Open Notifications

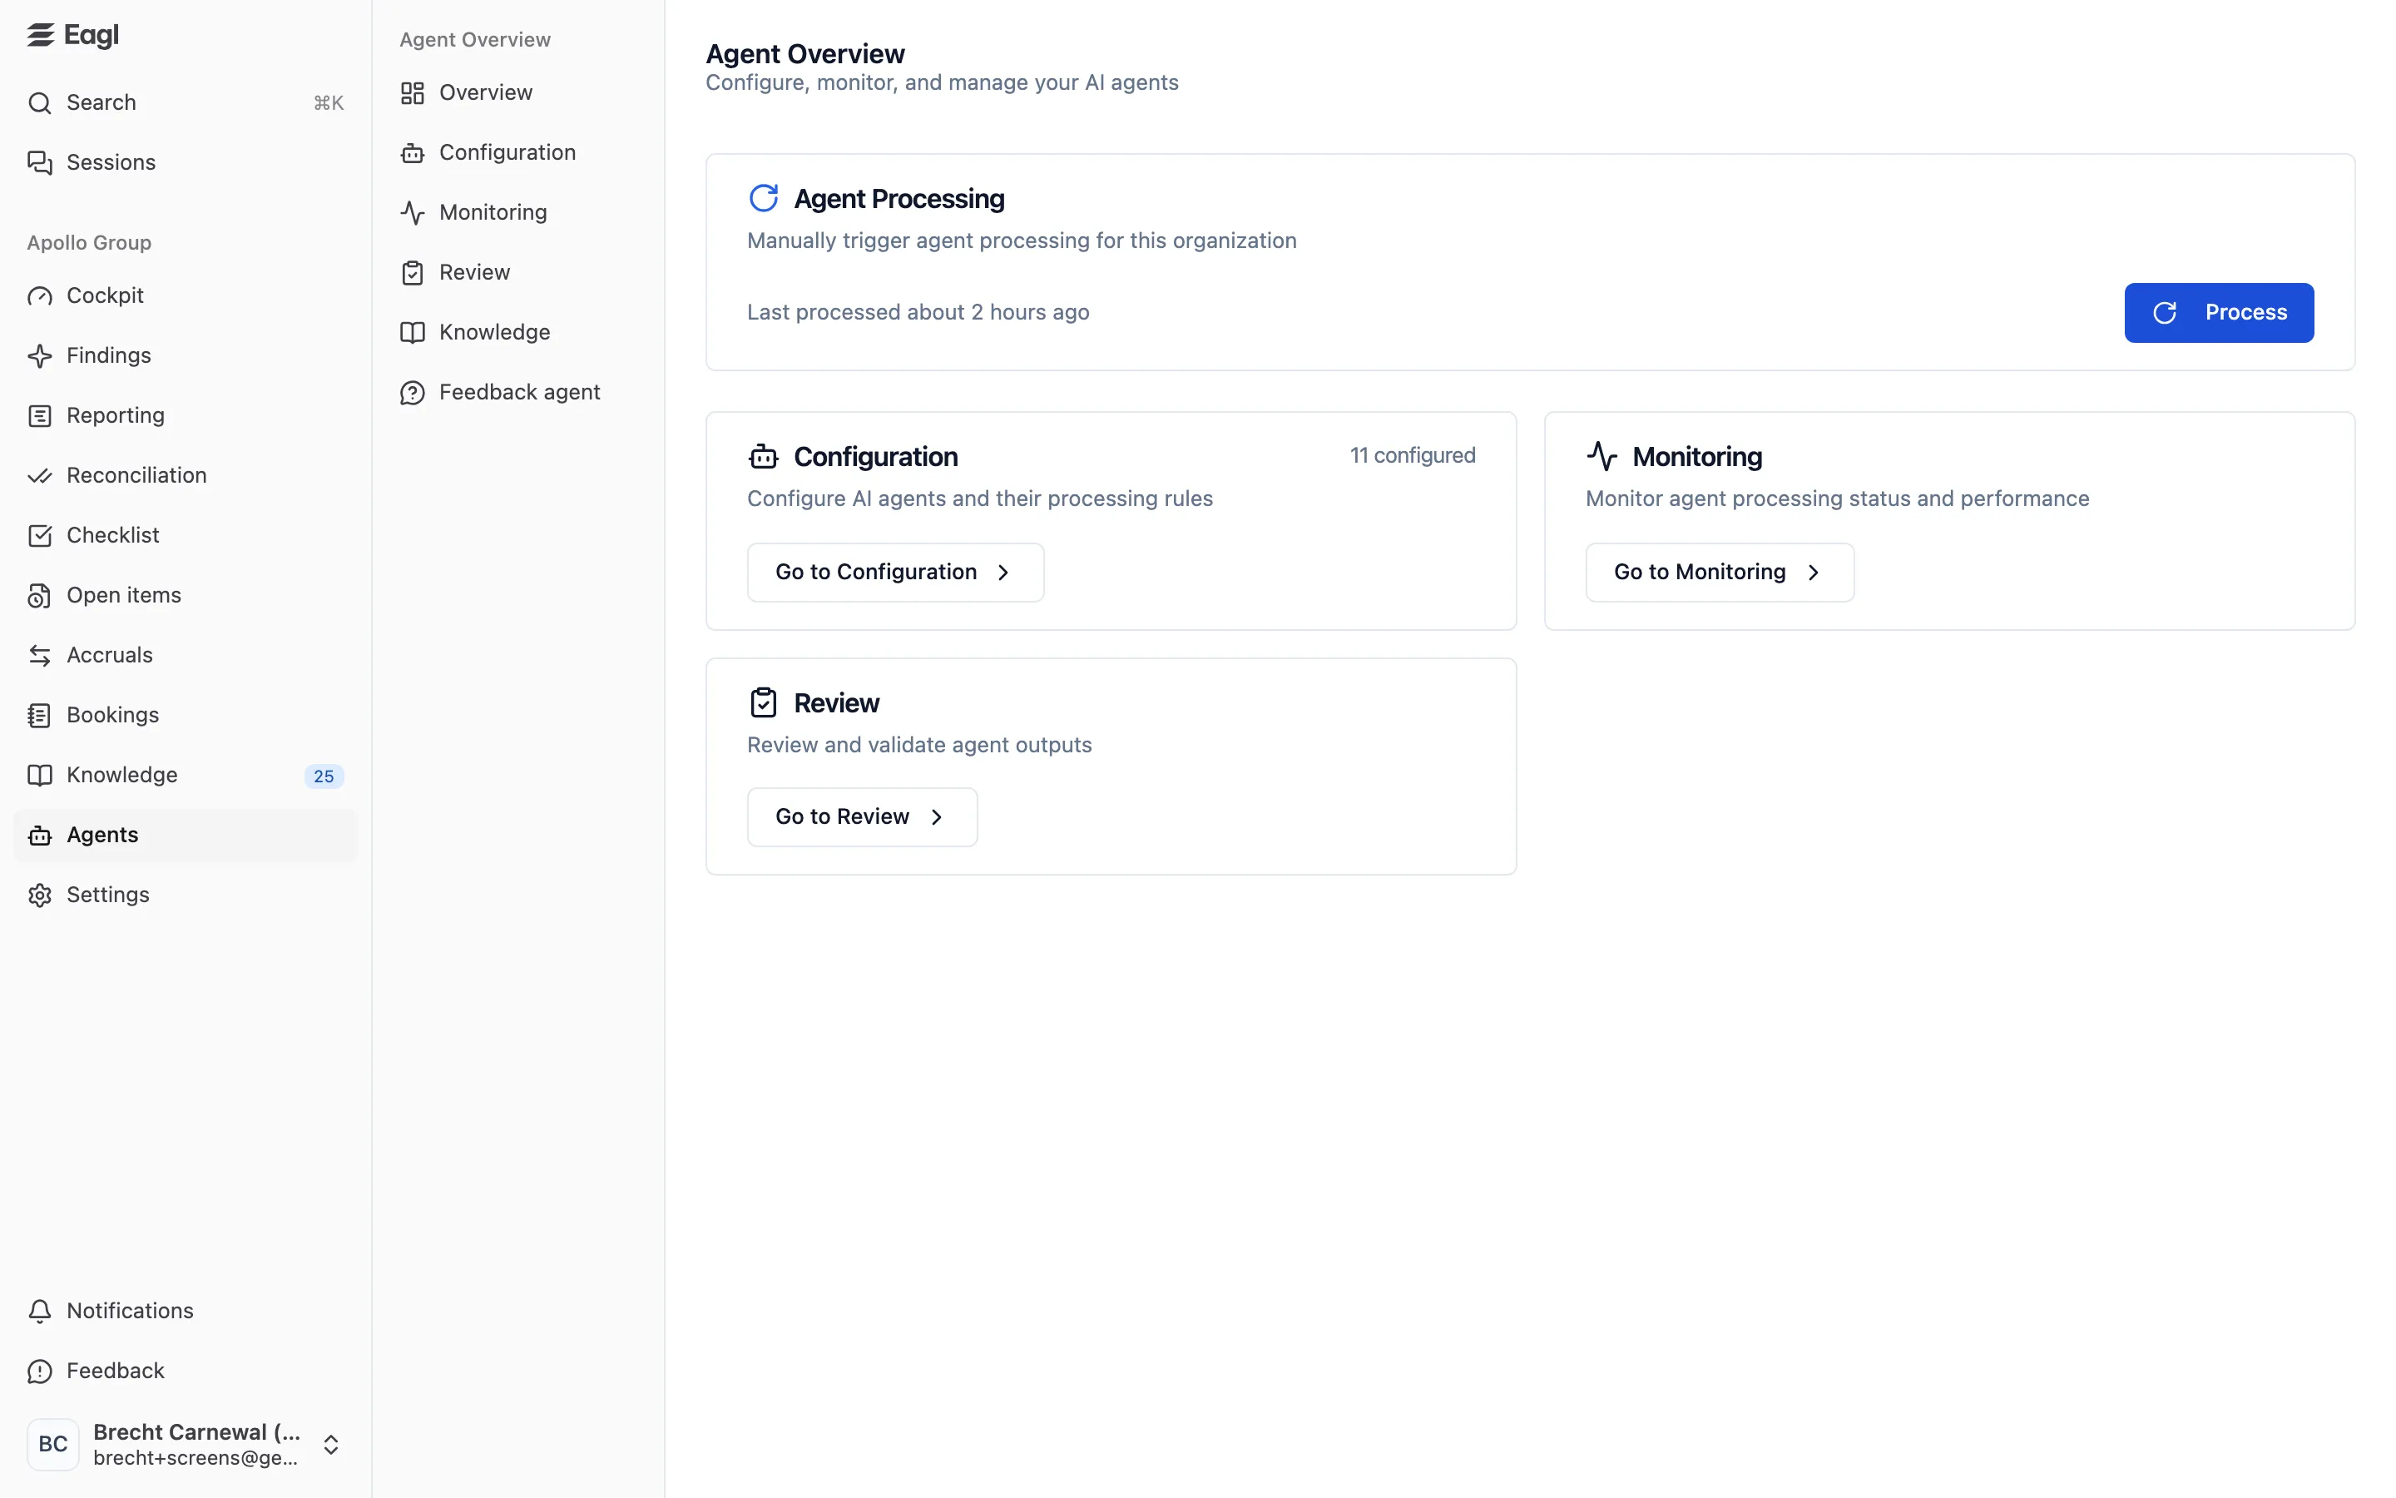tap(186, 1312)
